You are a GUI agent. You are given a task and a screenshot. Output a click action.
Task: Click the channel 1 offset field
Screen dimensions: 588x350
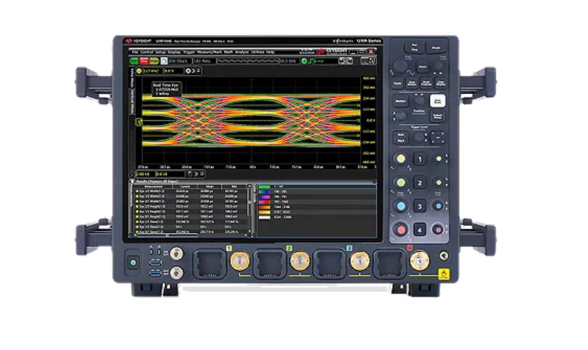173,71
